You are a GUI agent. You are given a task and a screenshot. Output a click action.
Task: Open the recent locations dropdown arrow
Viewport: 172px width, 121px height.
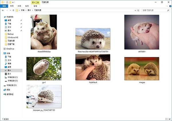pyautogui.click(x=10, y=10)
